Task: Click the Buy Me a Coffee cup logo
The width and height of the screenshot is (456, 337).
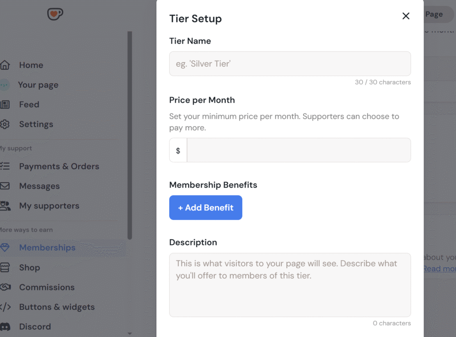Action: (x=55, y=14)
